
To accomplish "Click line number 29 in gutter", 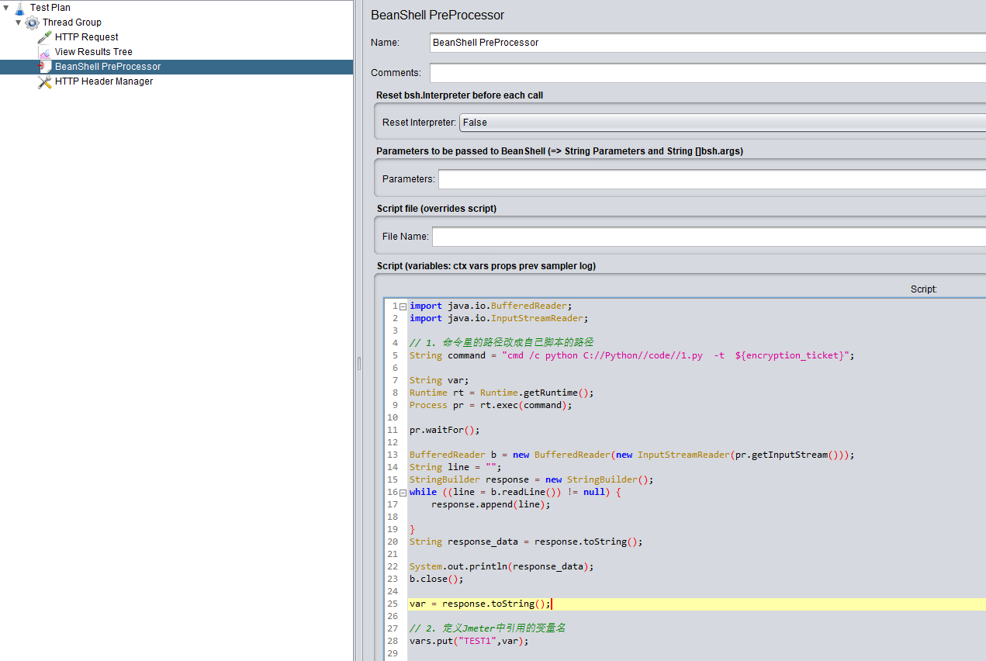I will click(394, 653).
